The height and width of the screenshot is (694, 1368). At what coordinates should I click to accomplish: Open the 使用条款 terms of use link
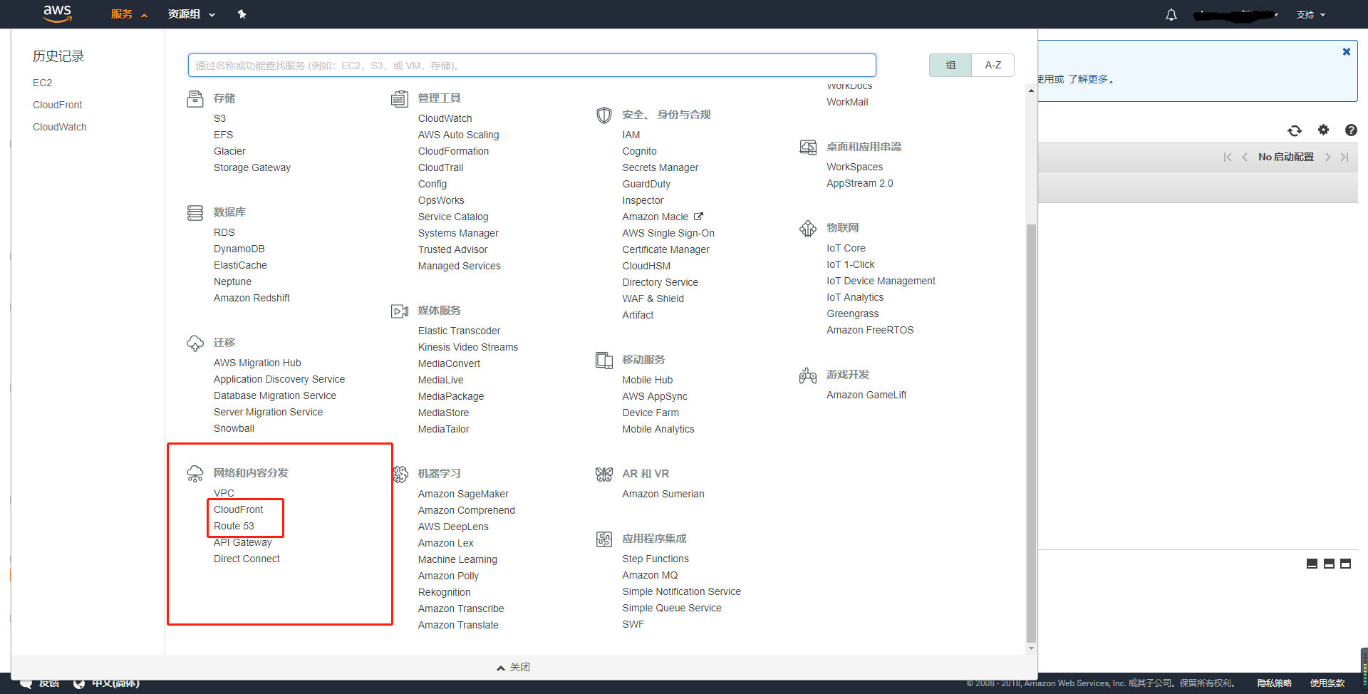pyautogui.click(x=1327, y=683)
